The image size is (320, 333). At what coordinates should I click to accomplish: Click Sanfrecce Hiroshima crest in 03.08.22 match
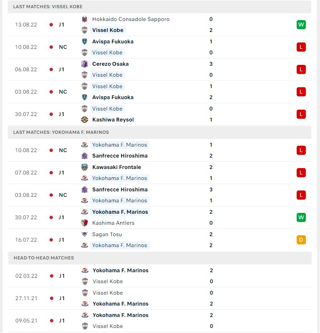85,190
